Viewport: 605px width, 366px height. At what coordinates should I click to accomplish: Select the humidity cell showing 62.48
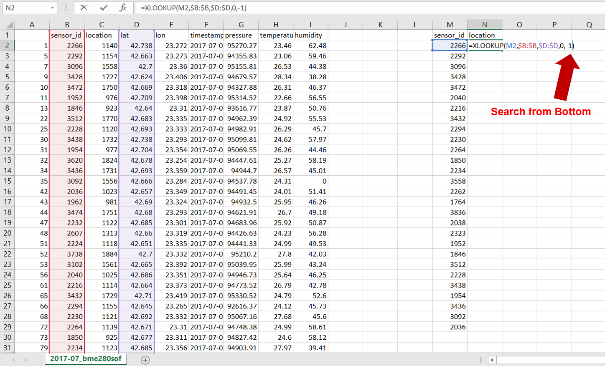pos(310,45)
